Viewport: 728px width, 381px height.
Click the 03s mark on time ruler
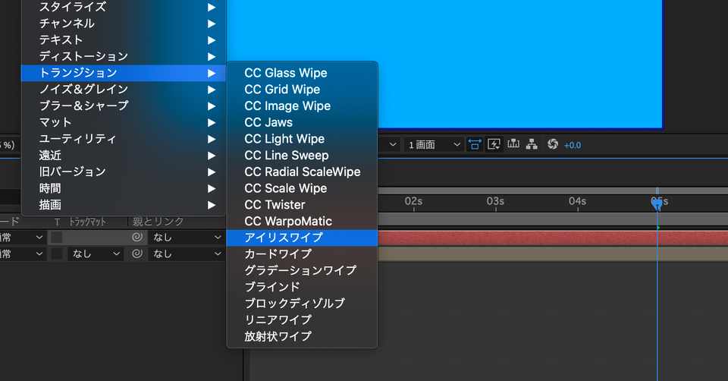coord(495,202)
